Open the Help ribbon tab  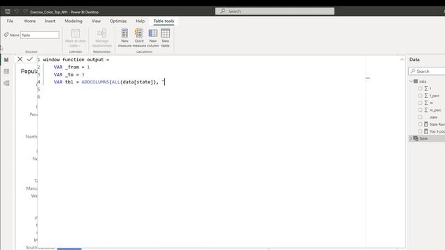pos(140,21)
